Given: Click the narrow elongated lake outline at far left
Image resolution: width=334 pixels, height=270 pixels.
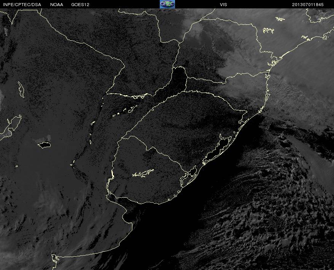Looking at the screenshot, I should tap(21, 89).
